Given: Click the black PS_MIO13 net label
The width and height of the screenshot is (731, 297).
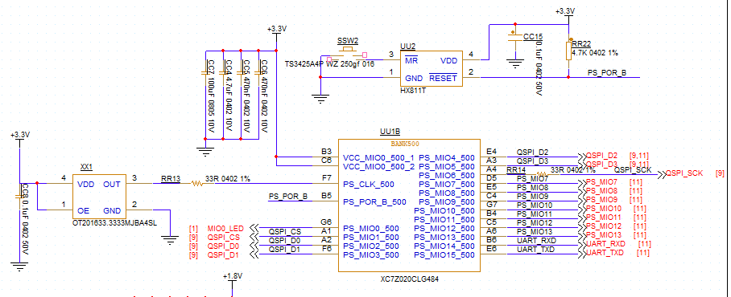Looking at the screenshot, I should [535, 231].
